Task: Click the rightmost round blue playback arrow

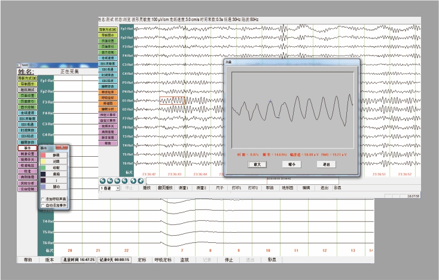Action: tap(139, 179)
